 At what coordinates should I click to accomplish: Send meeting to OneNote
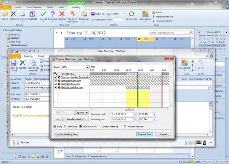point(32,16)
